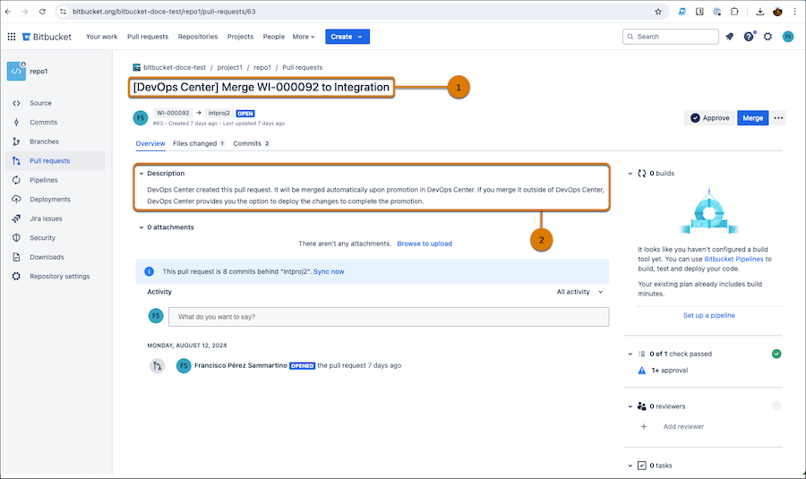Open the help question mark icon
806x479 pixels.
tap(749, 37)
